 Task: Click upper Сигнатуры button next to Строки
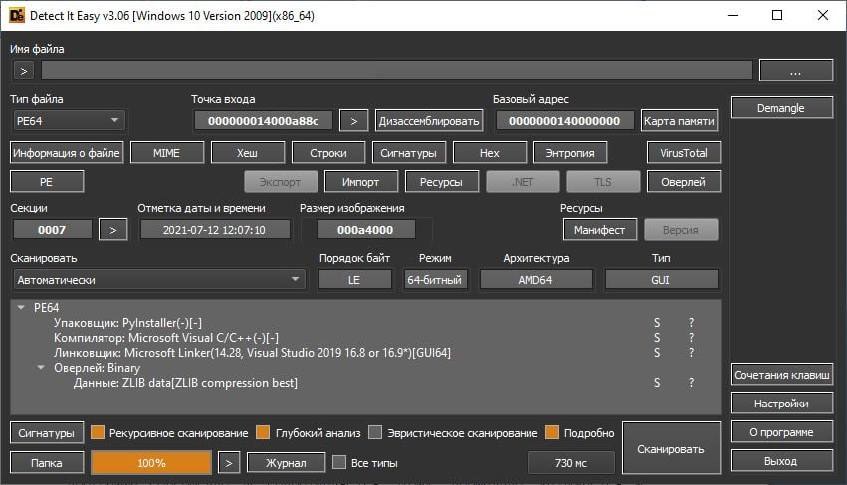409,153
